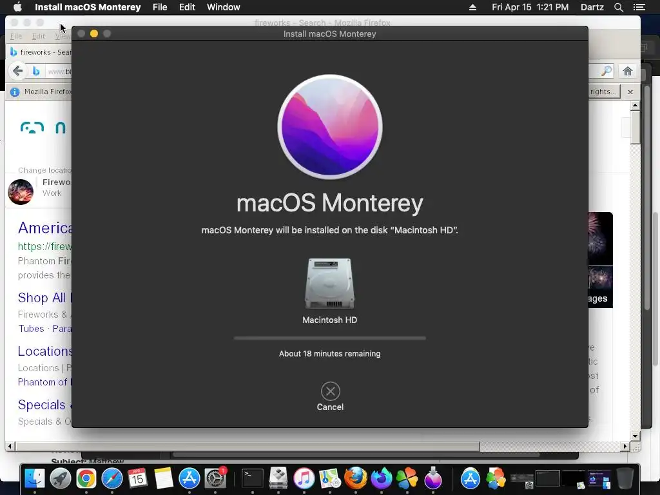Open Maps from the dock
This screenshot has height=495, width=660.
point(329,479)
